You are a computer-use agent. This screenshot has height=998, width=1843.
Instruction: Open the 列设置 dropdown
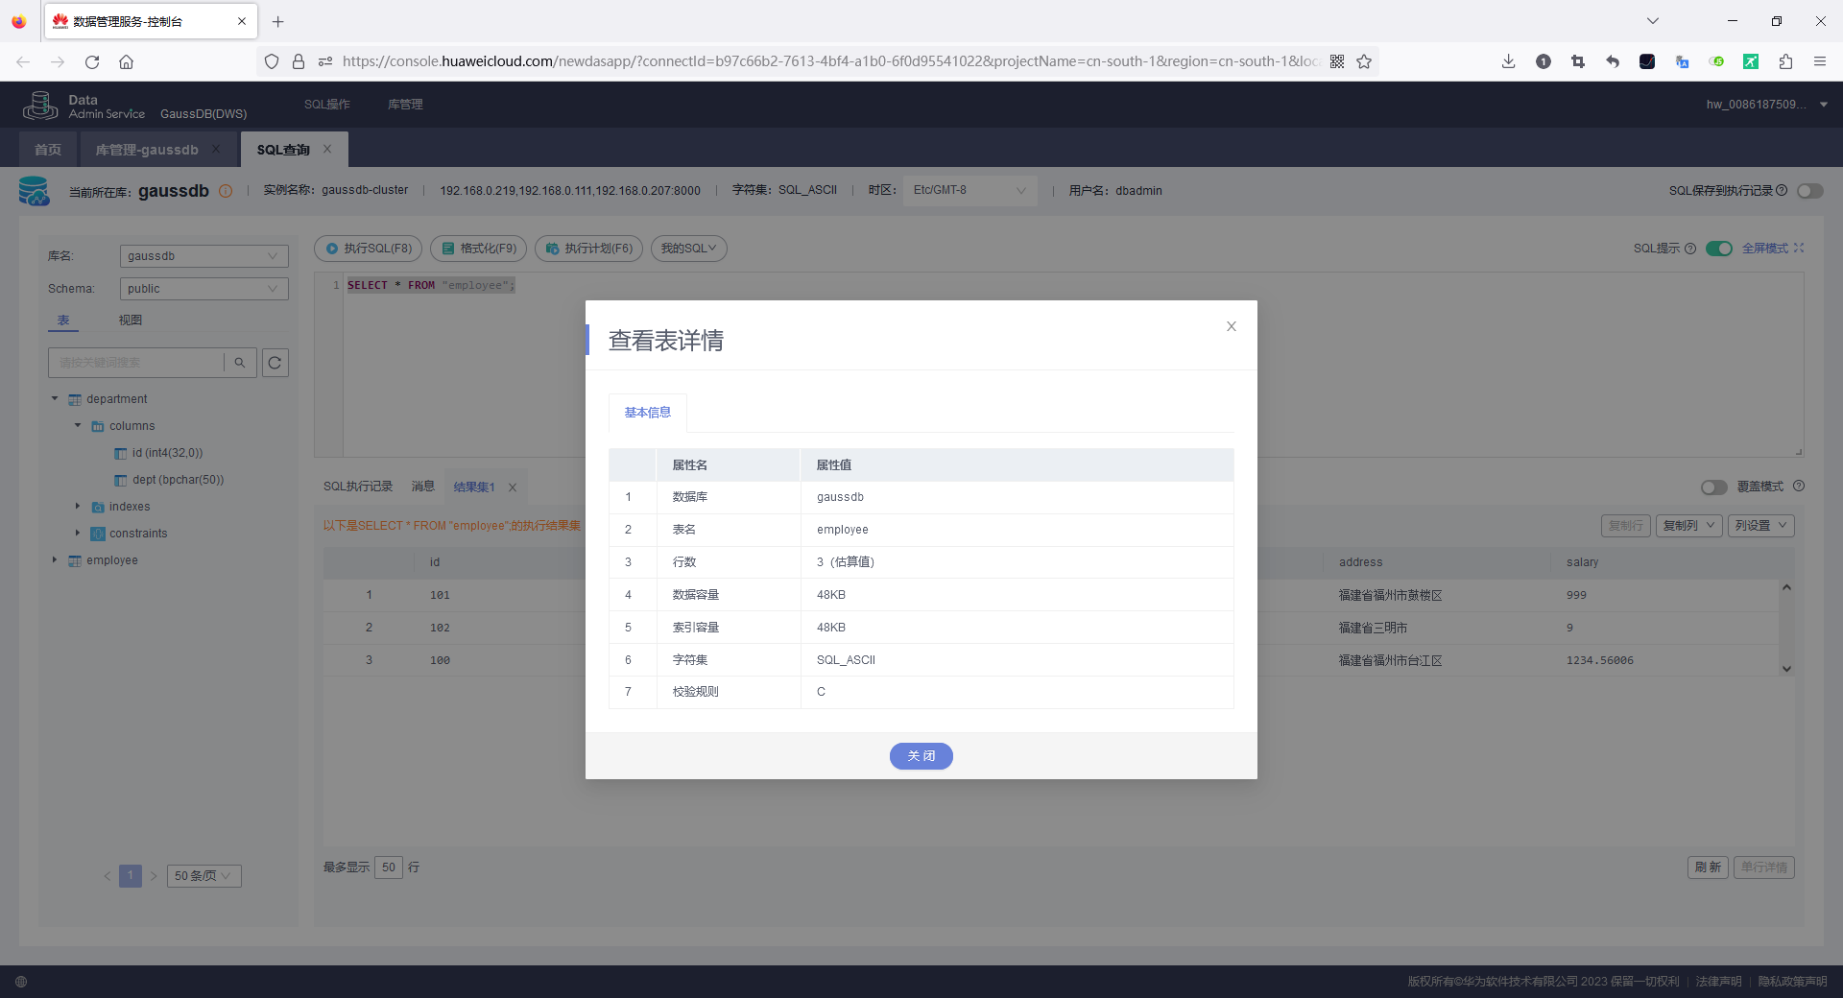click(x=1761, y=526)
